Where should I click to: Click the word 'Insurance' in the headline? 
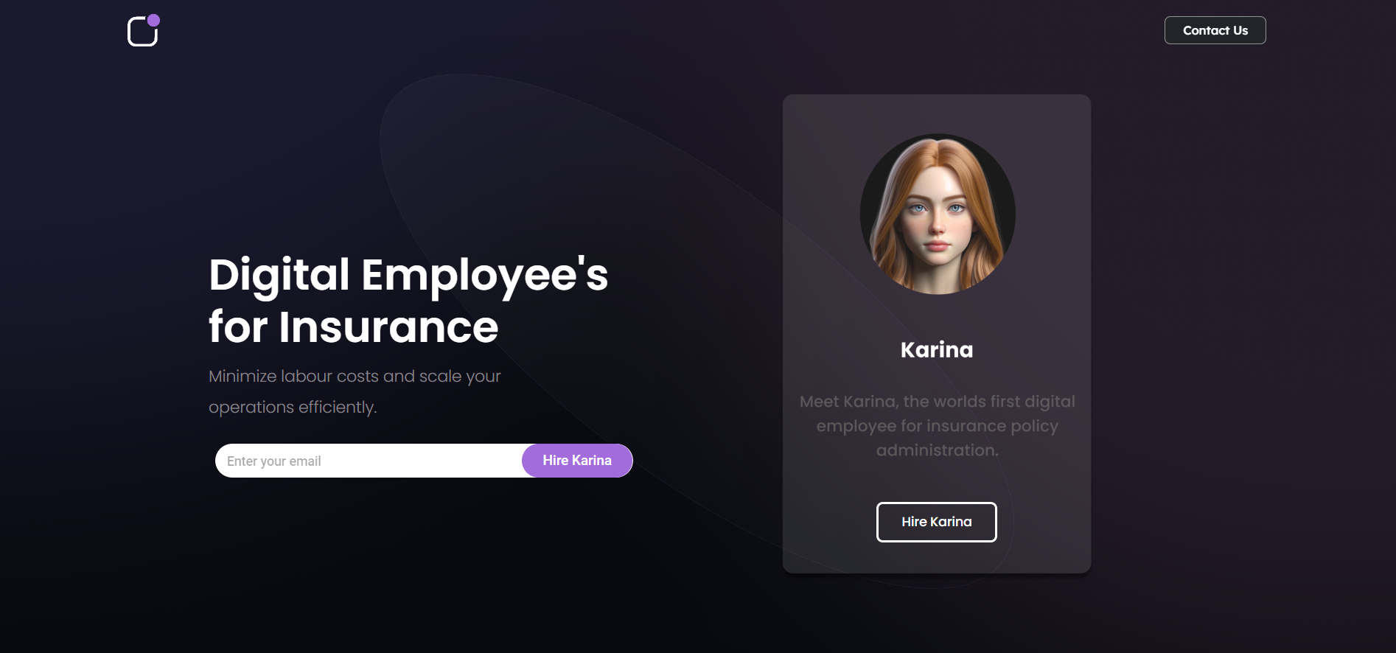388,327
